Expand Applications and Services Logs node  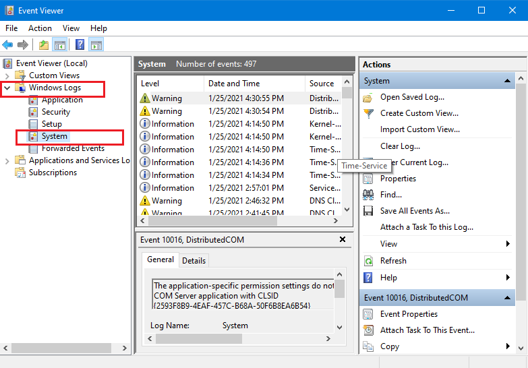[7, 160]
